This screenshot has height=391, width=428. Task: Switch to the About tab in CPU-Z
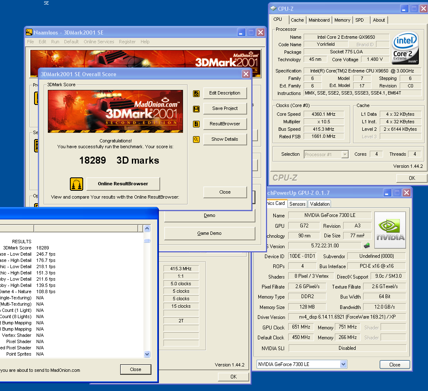click(379, 20)
